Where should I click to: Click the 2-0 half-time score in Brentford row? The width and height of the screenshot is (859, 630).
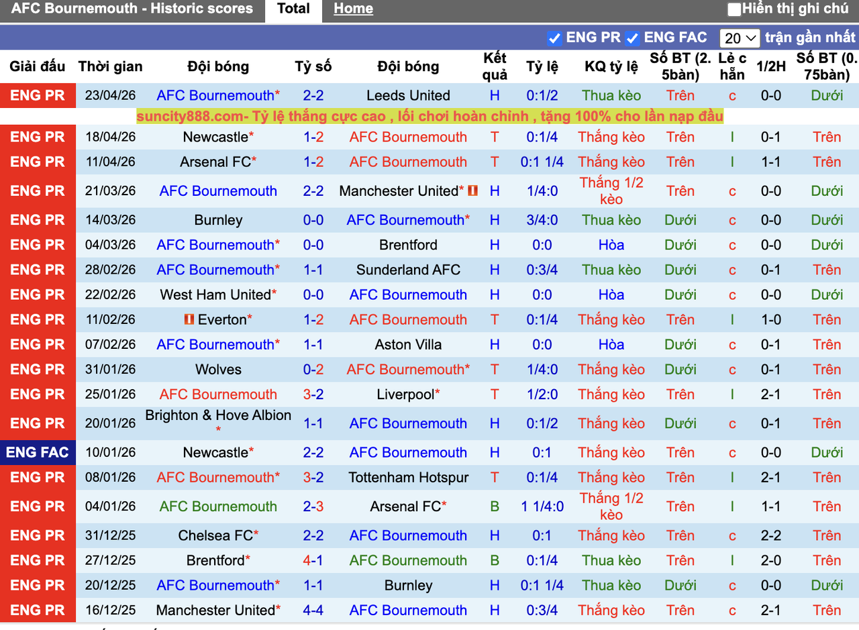770,560
